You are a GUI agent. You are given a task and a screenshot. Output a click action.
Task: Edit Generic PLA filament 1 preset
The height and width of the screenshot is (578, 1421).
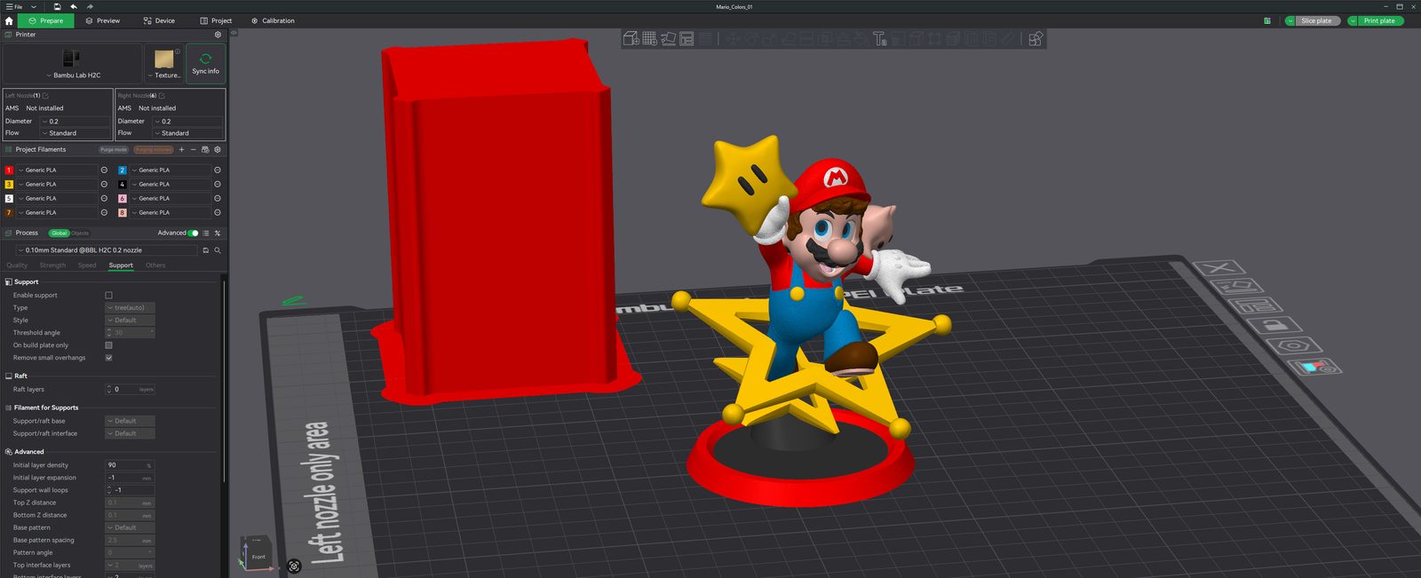click(x=104, y=170)
